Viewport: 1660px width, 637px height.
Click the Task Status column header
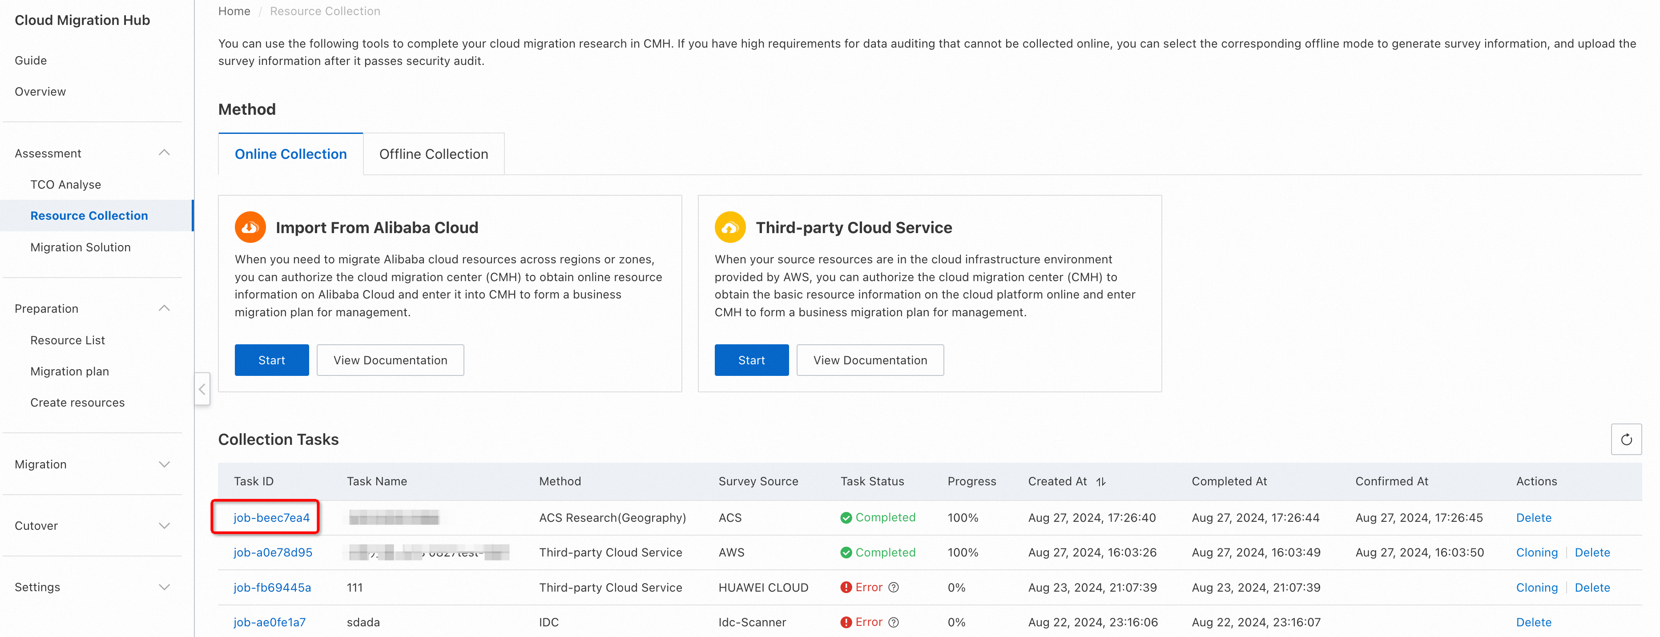pos(872,482)
